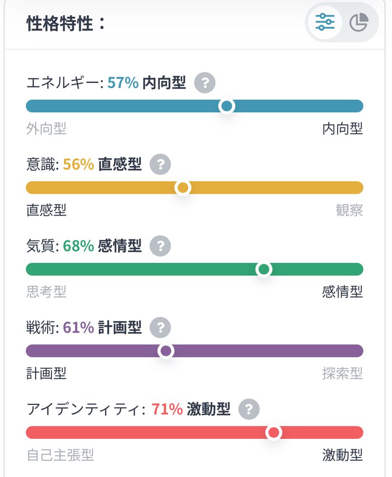The height and width of the screenshot is (477, 392).
Task: Click the green 気質 slider handle
Action: pos(264,270)
